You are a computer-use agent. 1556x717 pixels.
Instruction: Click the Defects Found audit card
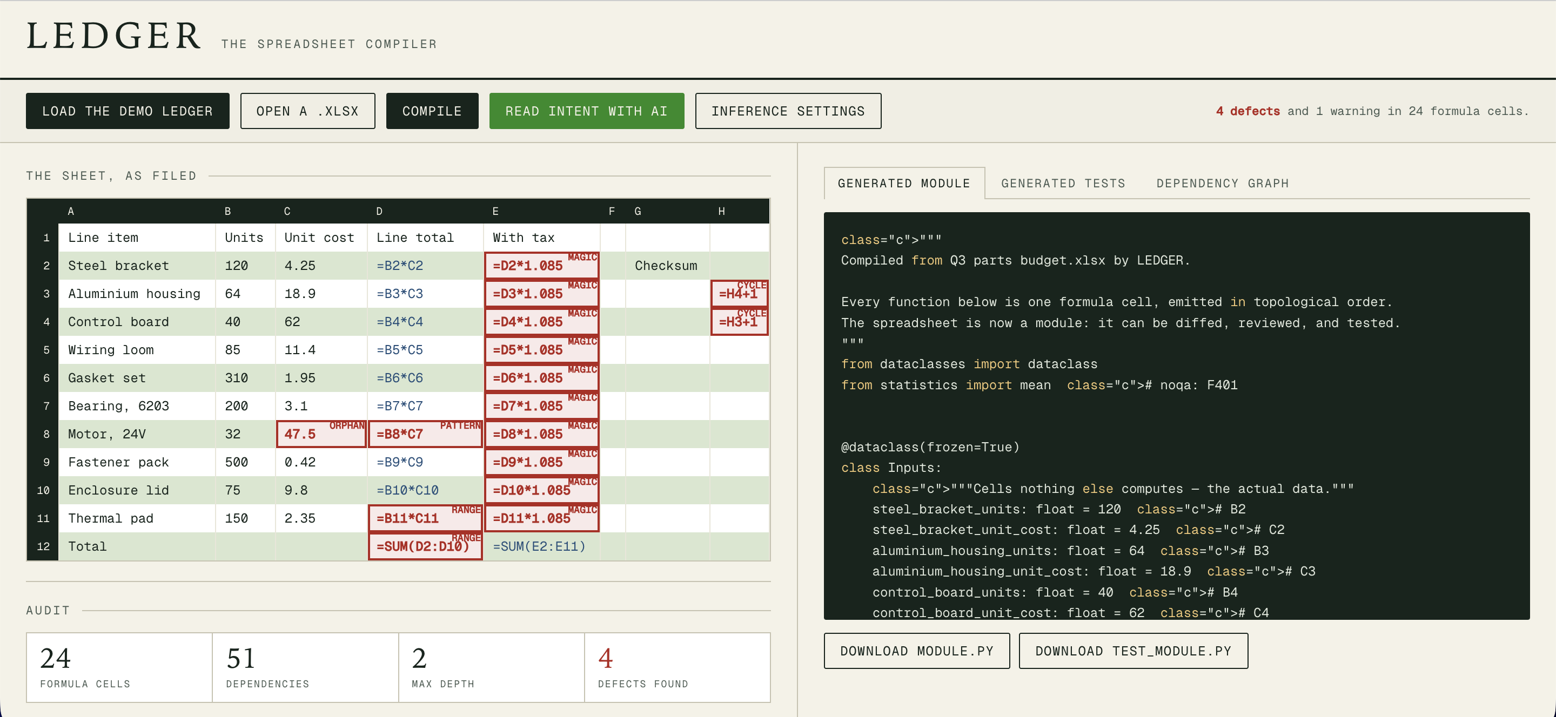(x=678, y=667)
